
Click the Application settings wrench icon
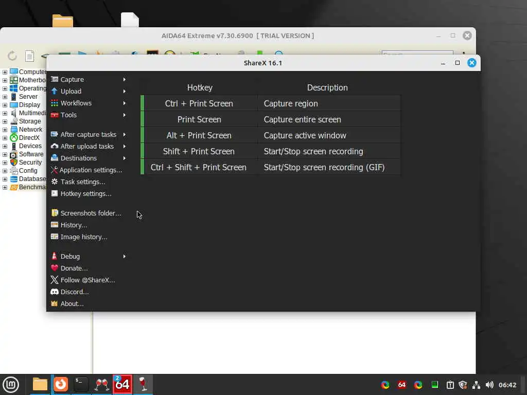(x=55, y=170)
